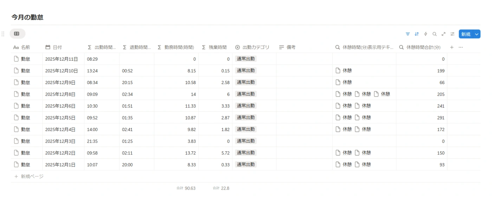Viewport: 492px width, 199px height.
Task: Open the 出勤カテゴリ column header menu
Action: click(253, 47)
